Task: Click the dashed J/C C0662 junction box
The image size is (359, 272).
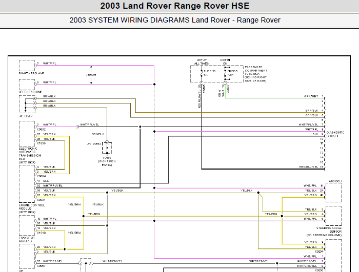Action: [107, 148]
